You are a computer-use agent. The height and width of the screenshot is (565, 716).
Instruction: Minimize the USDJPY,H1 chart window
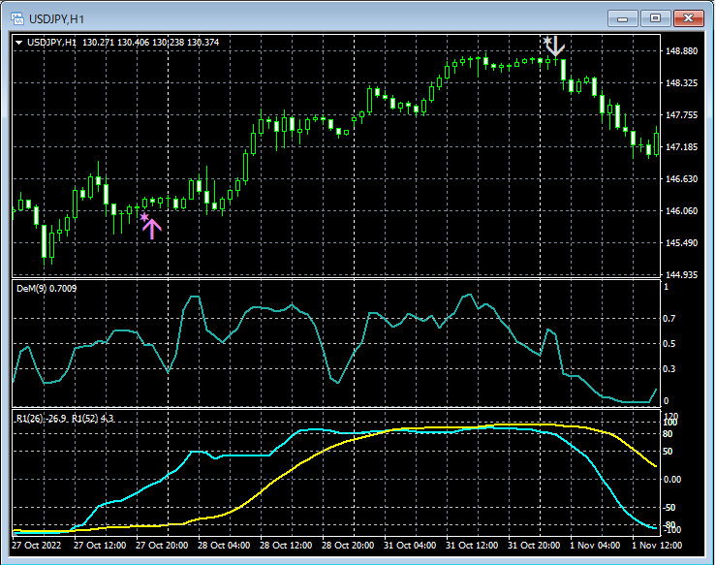point(625,18)
